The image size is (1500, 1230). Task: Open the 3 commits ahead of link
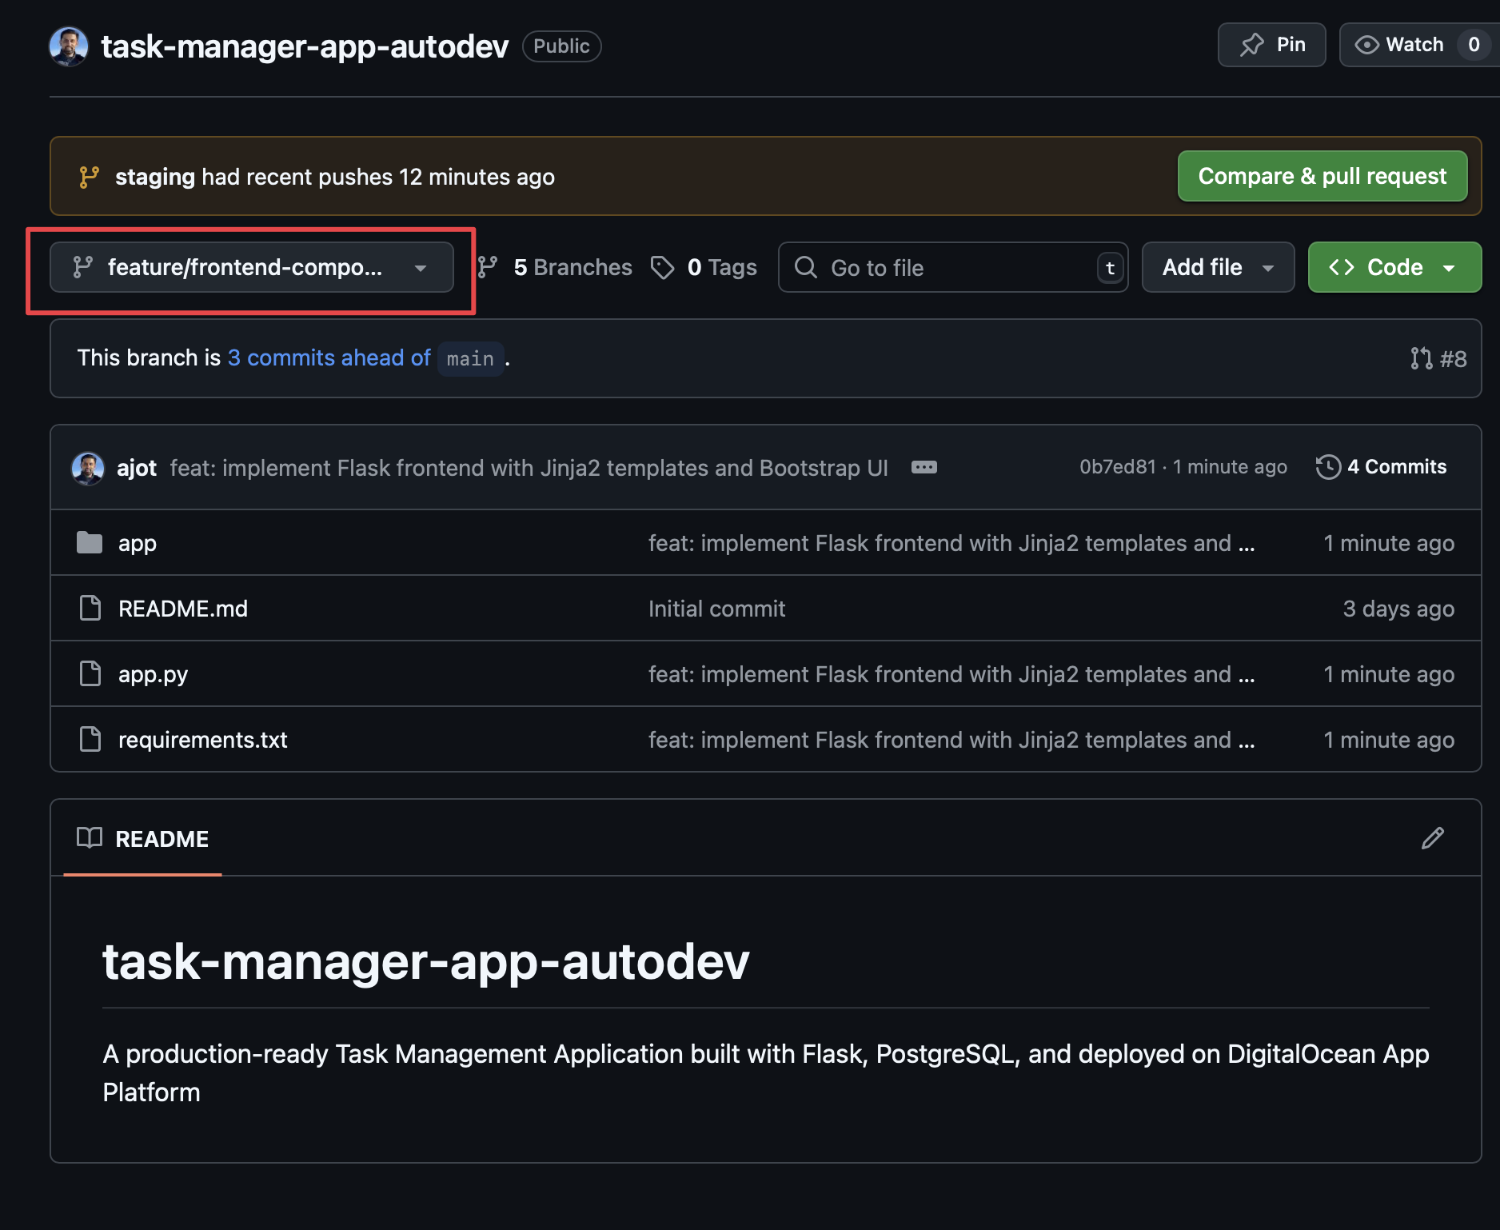[x=329, y=357]
